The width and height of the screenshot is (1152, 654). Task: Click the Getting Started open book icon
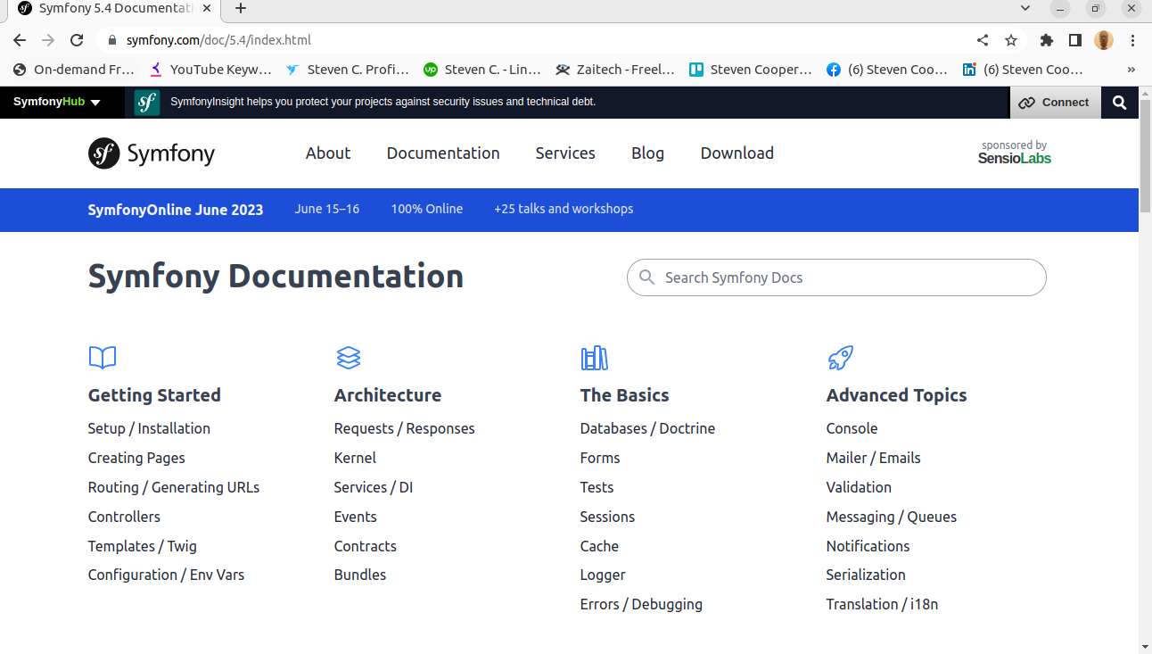pos(103,358)
